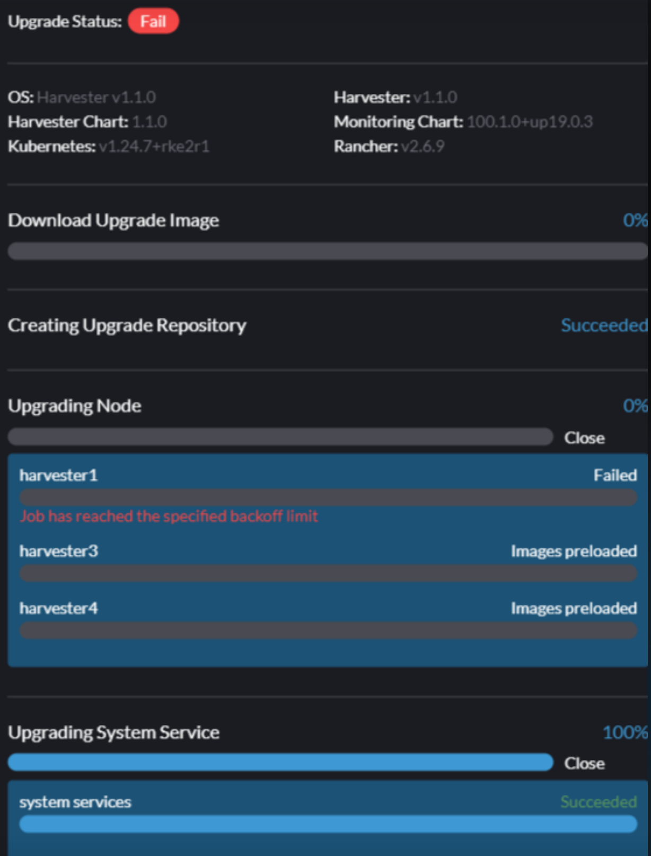
Task: Click the red Fail status badge
Action: [x=153, y=21]
